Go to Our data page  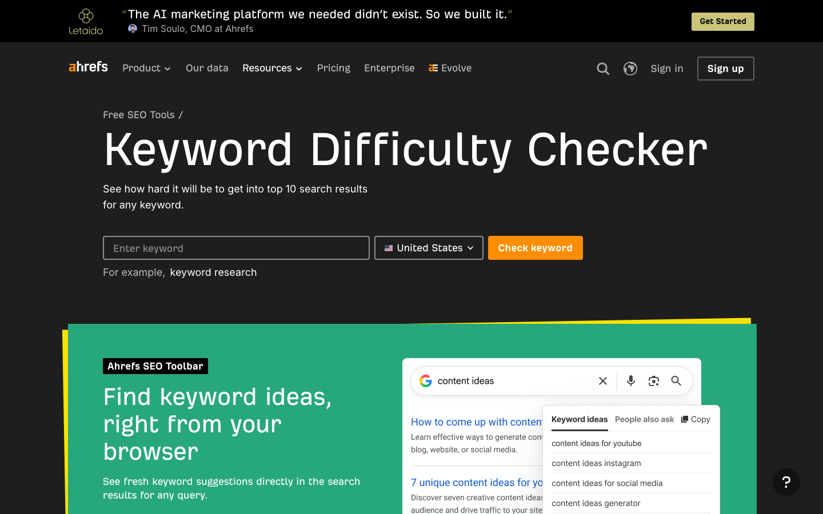pos(207,68)
